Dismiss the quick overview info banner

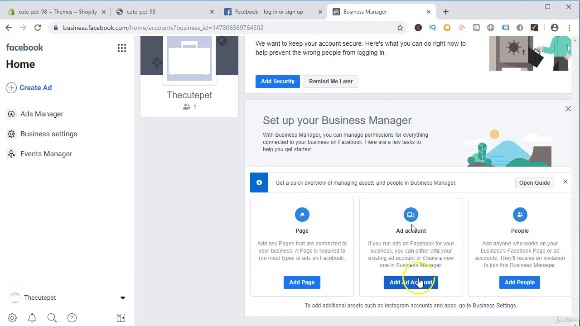pos(565,182)
